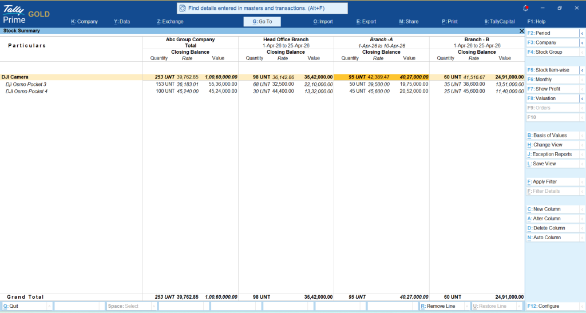
Task: Expand arrow beside F8: Valuation
Action: (x=582, y=98)
